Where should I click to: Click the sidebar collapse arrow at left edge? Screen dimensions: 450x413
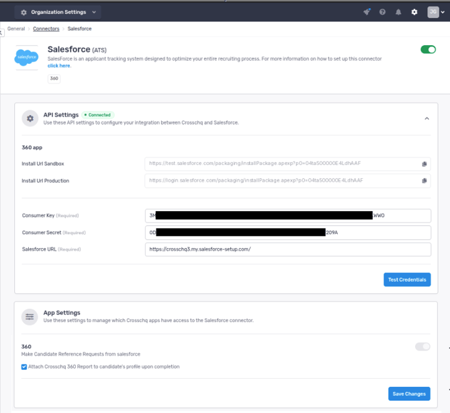tap(2, 32)
